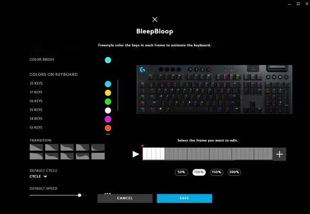This screenshot has height=214, width=310.
Task: Open the Color Brush cyan color picker
Action: [x=108, y=60]
